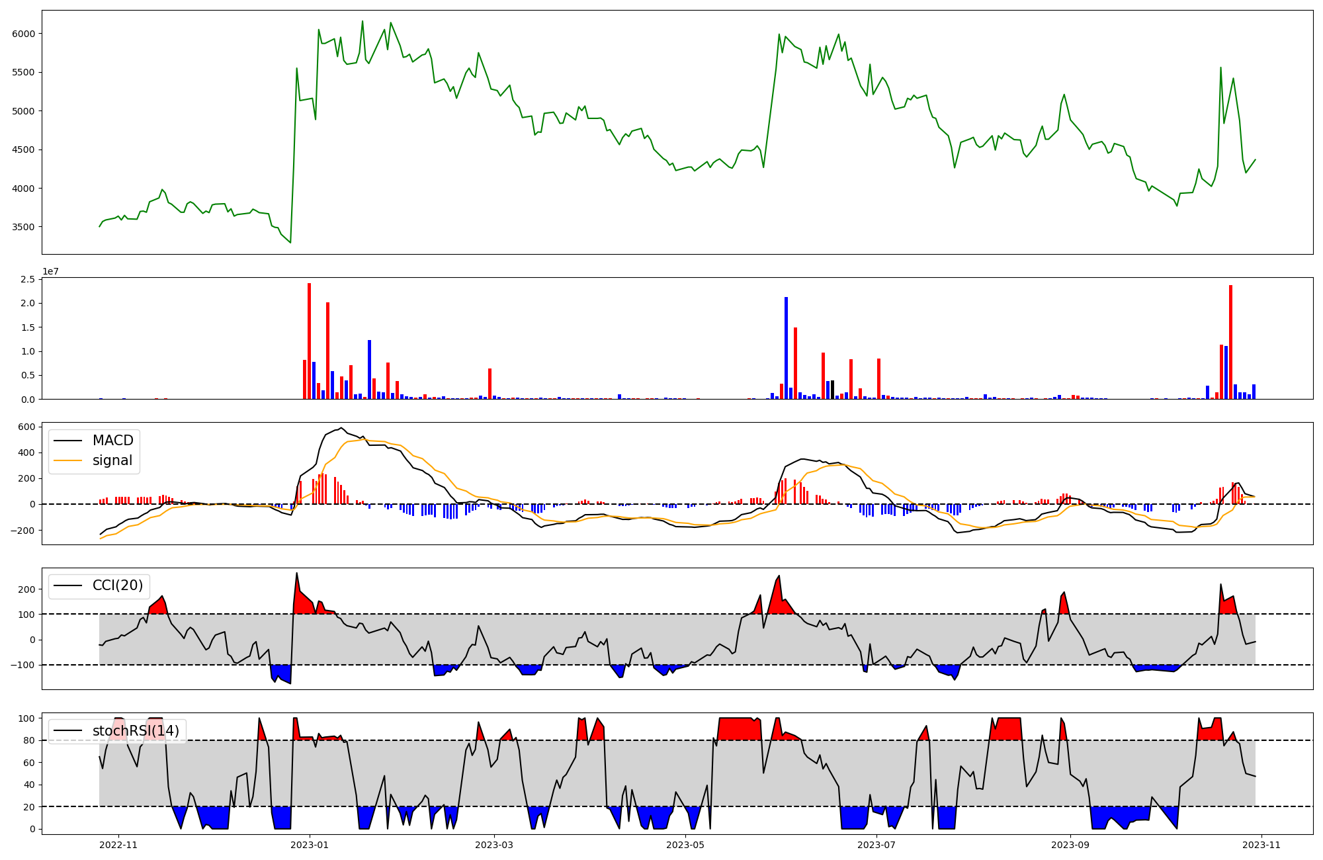This screenshot has width=1323, height=860.
Task: Click the 2023-11 x-axis date tick
Action: (x=1261, y=845)
